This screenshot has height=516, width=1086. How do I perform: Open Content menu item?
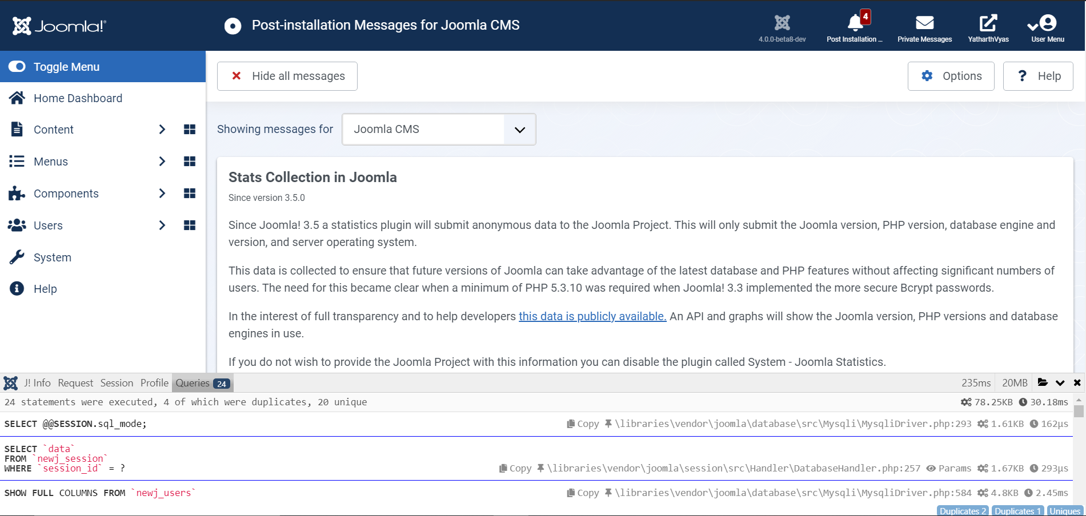click(x=54, y=130)
